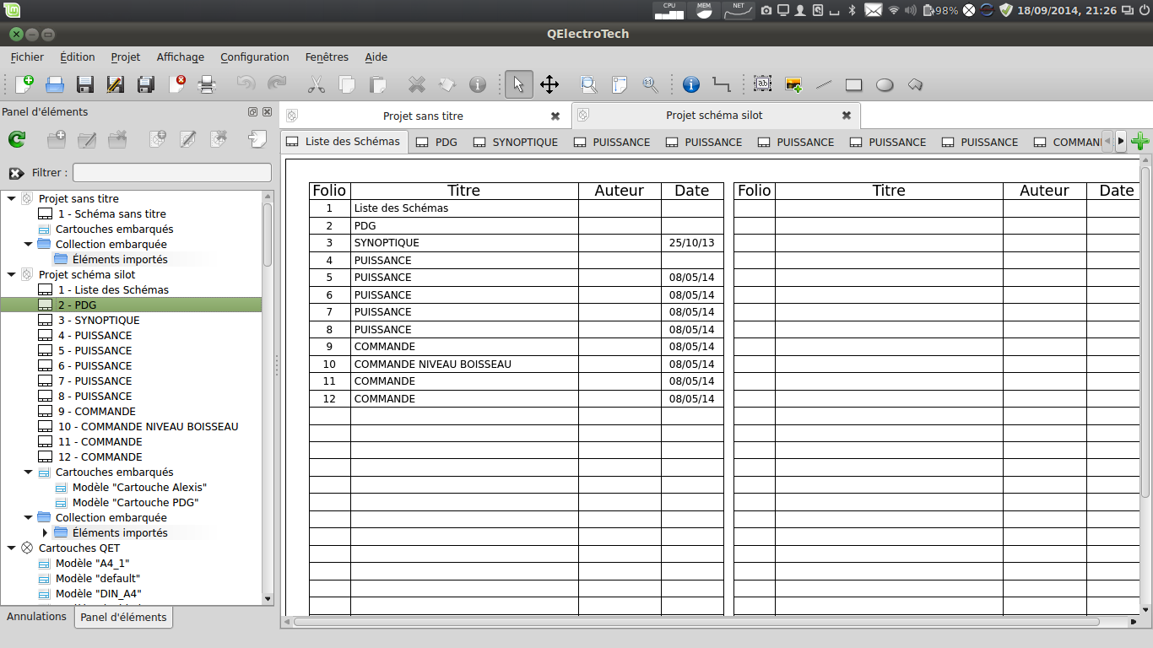Screen dimensions: 1153x648
Task: Toggle the selection arrow mode
Action: [519, 84]
